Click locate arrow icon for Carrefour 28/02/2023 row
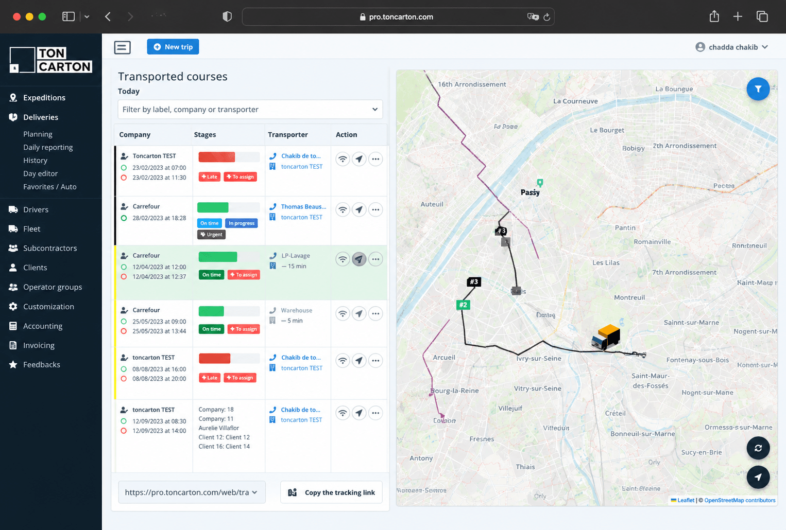786x530 pixels. tap(359, 209)
